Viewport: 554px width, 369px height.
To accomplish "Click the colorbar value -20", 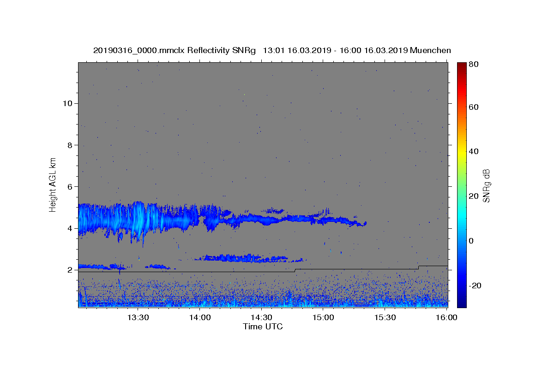I will [475, 286].
